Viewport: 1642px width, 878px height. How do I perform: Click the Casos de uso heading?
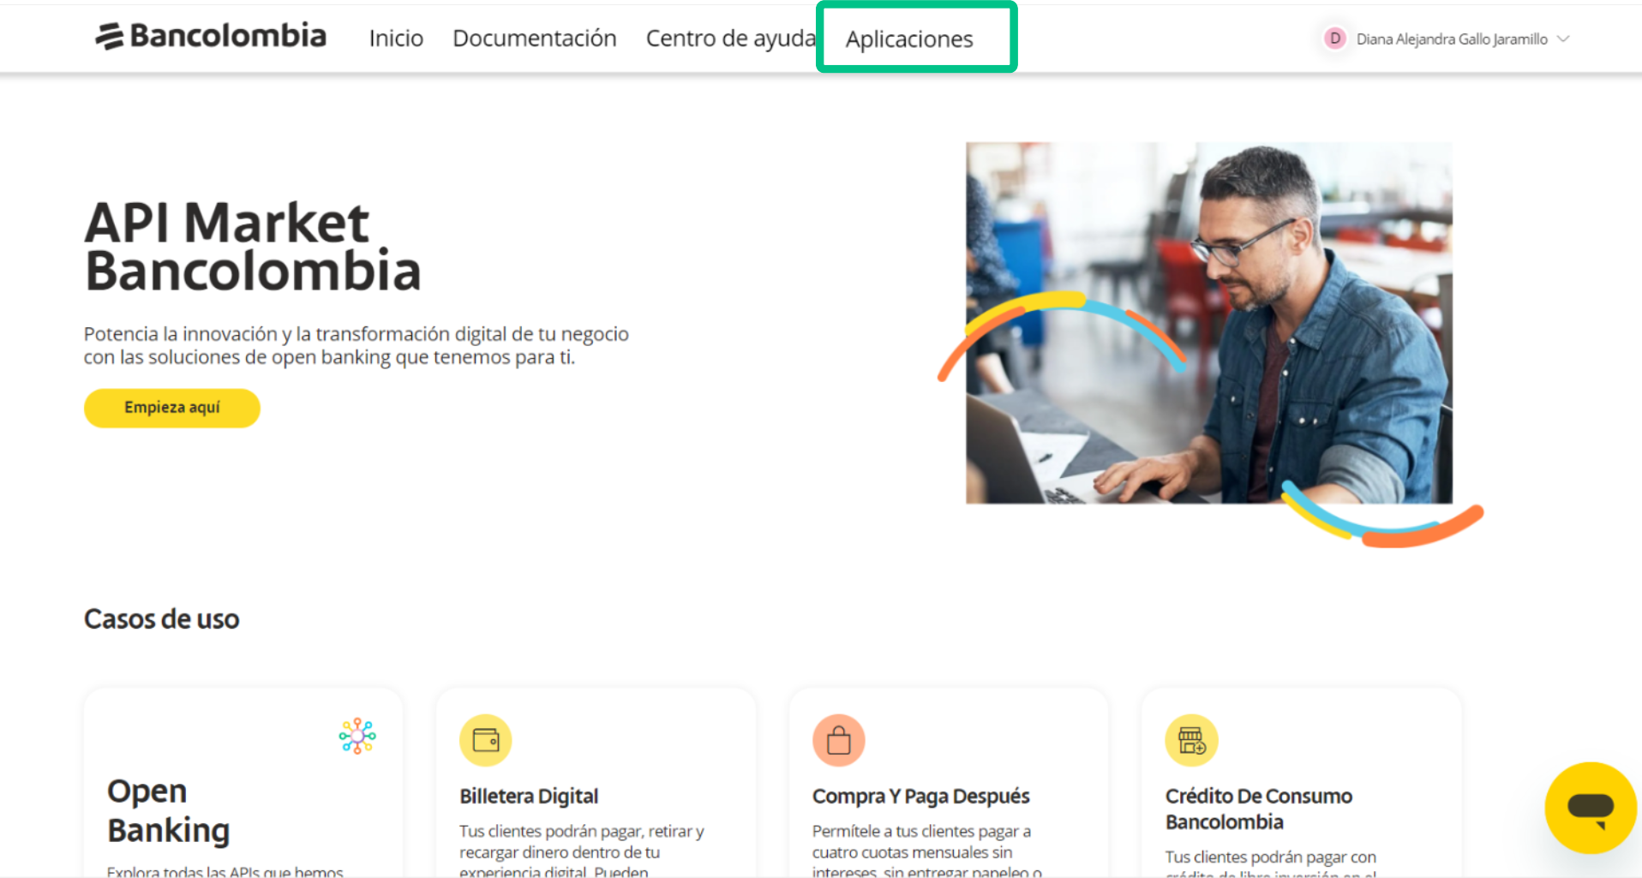(162, 618)
